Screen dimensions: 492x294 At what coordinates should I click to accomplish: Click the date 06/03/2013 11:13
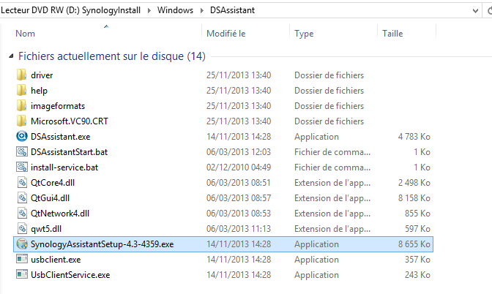tap(239, 229)
